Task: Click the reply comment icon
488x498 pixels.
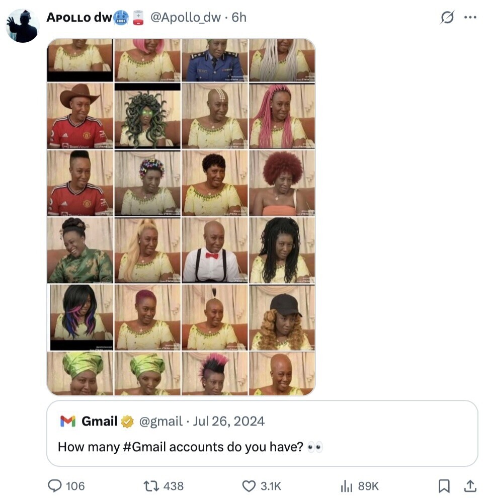Action: (x=55, y=485)
